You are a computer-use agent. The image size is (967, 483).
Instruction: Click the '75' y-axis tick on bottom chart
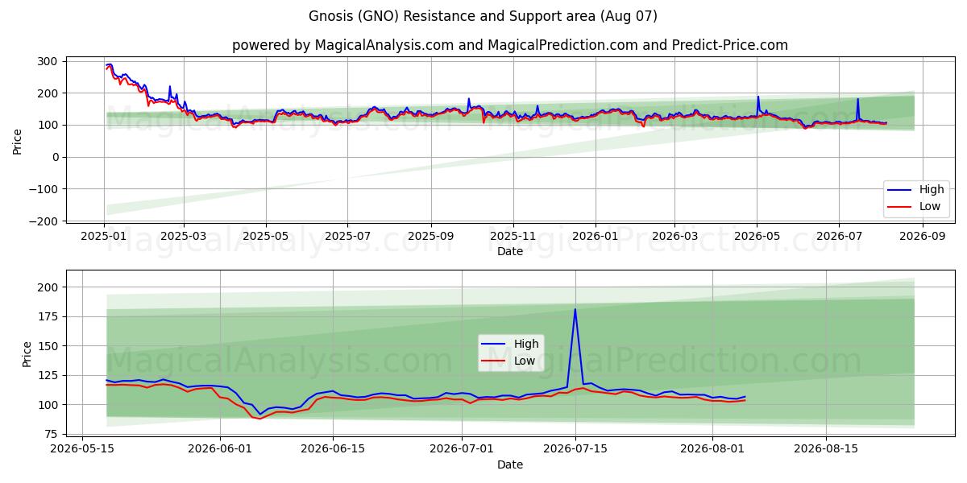point(51,435)
